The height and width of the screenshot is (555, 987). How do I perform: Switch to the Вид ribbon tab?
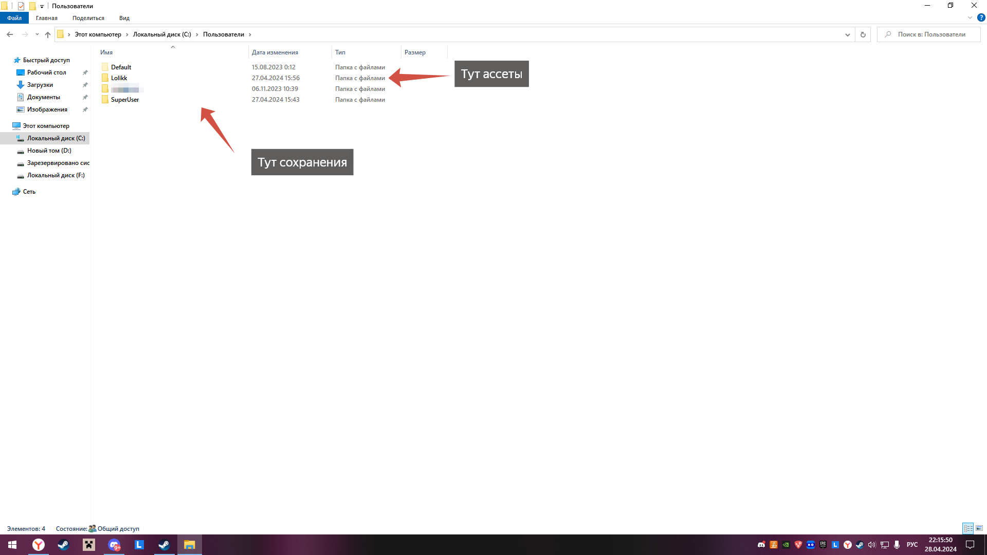point(124,18)
